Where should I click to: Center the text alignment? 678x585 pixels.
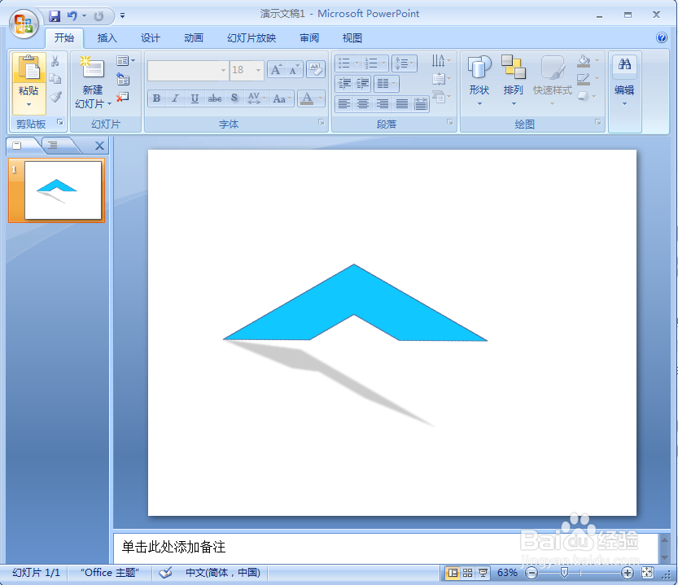click(363, 104)
